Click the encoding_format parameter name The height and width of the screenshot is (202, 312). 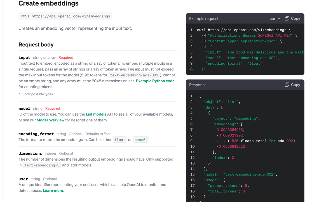tap(36, 134)
